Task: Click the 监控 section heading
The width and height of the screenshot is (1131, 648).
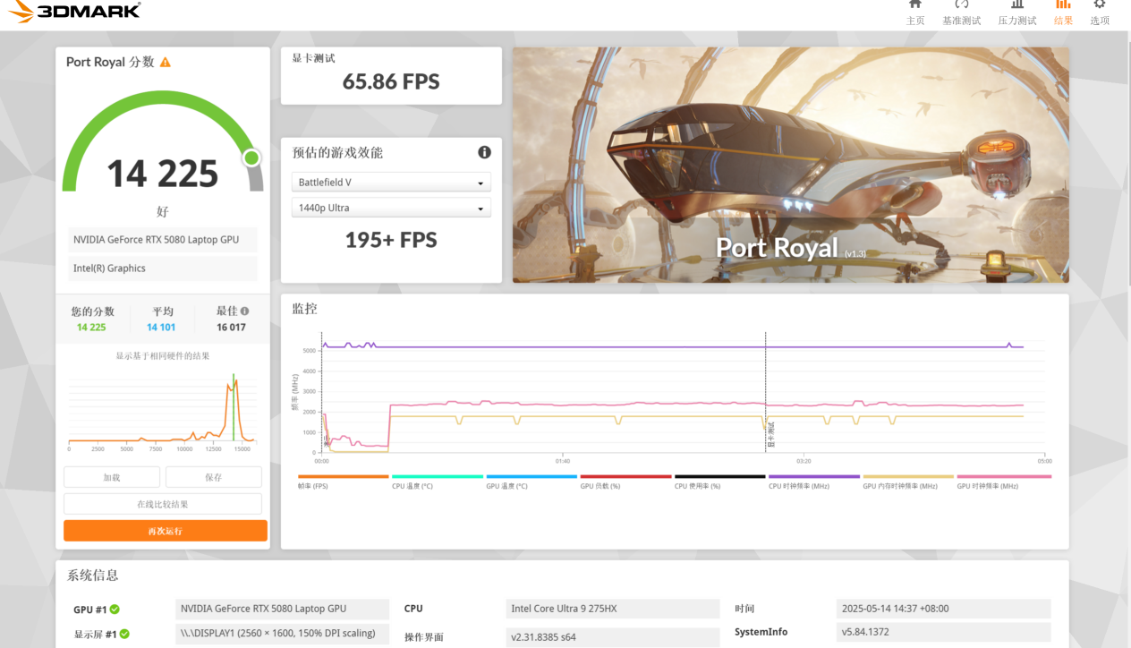Action: 305,309
